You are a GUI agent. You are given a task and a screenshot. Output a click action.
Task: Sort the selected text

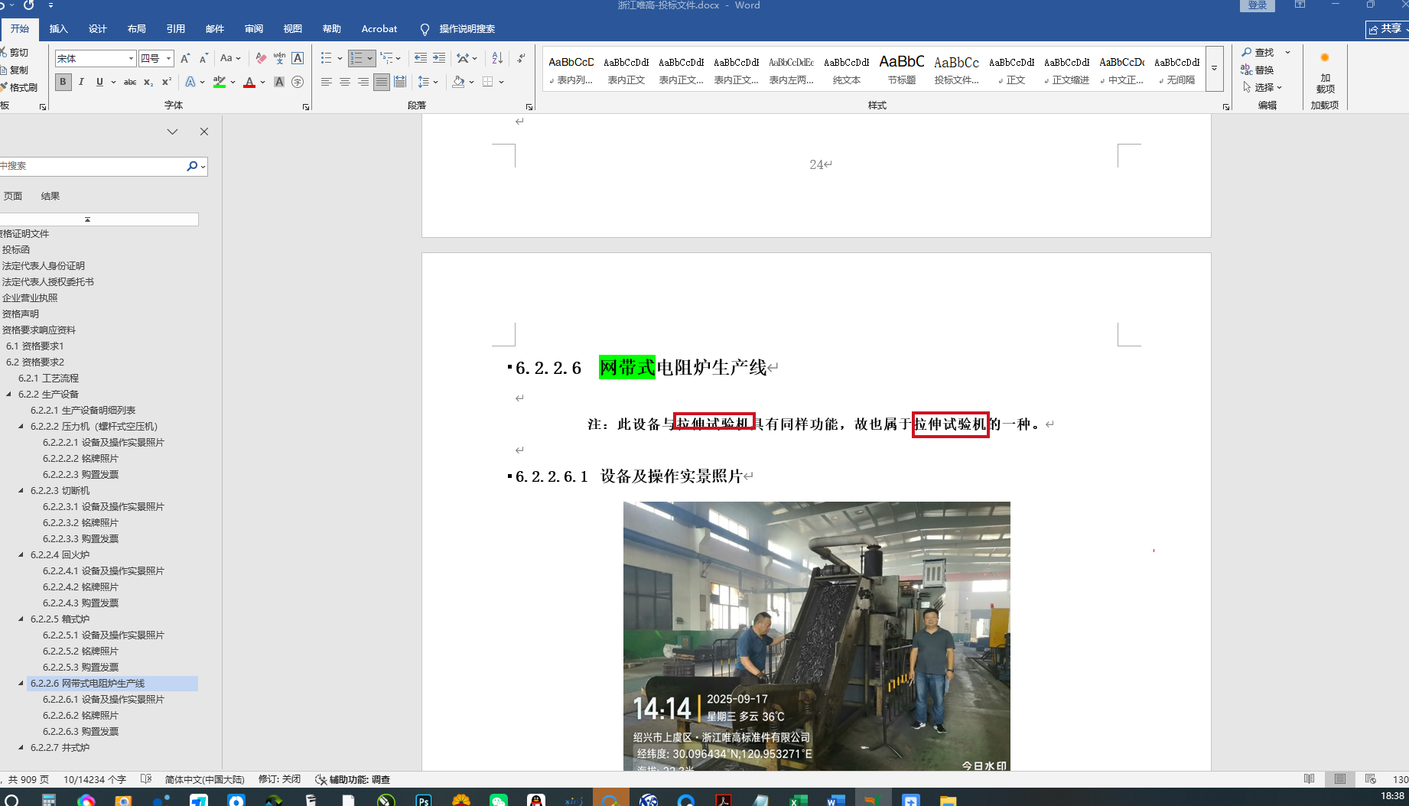[x=497, y=58]
